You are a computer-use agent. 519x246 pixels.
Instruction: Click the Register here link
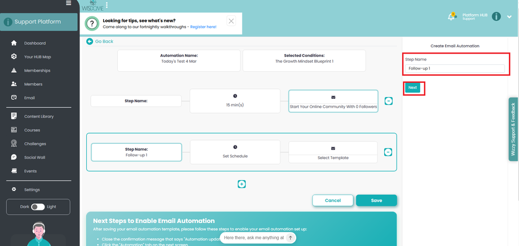(x=203, y=27)
